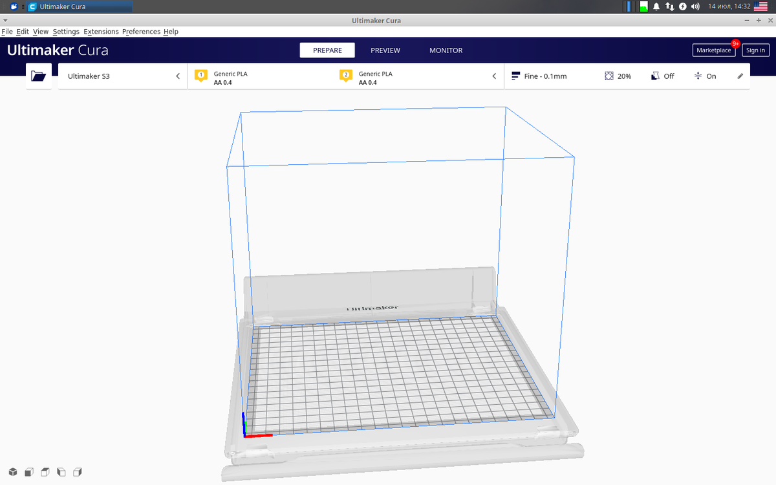Open the Extensions menu

[101, 32]
